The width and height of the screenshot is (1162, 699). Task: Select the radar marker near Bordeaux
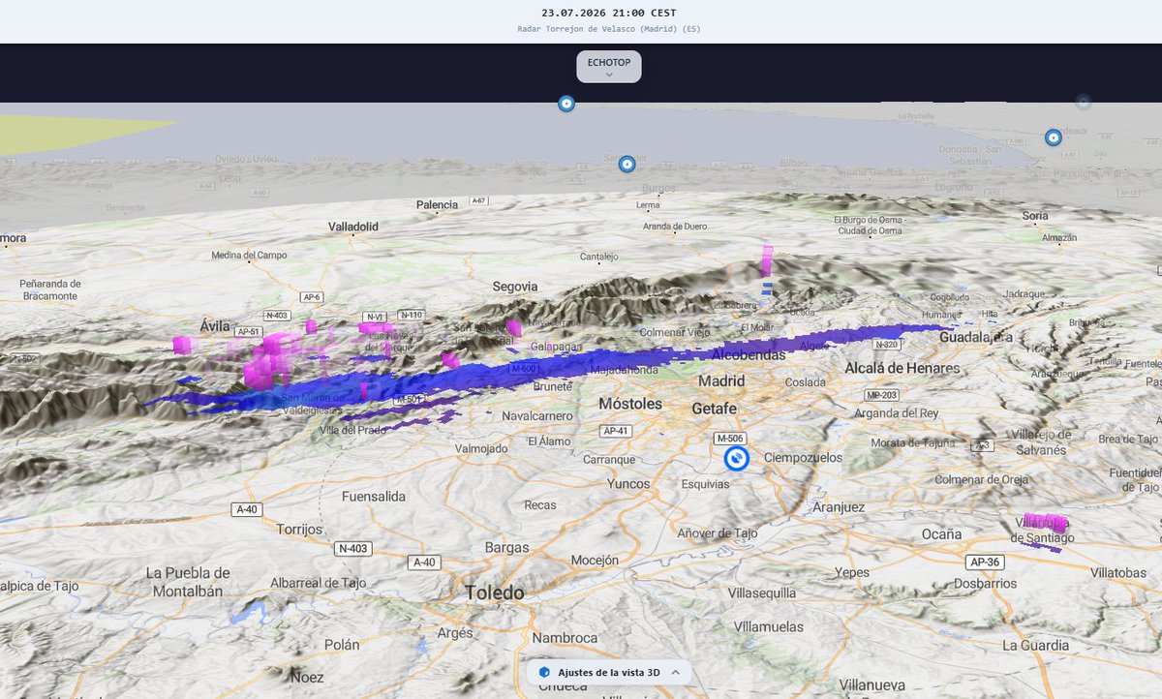(1053, 137)
